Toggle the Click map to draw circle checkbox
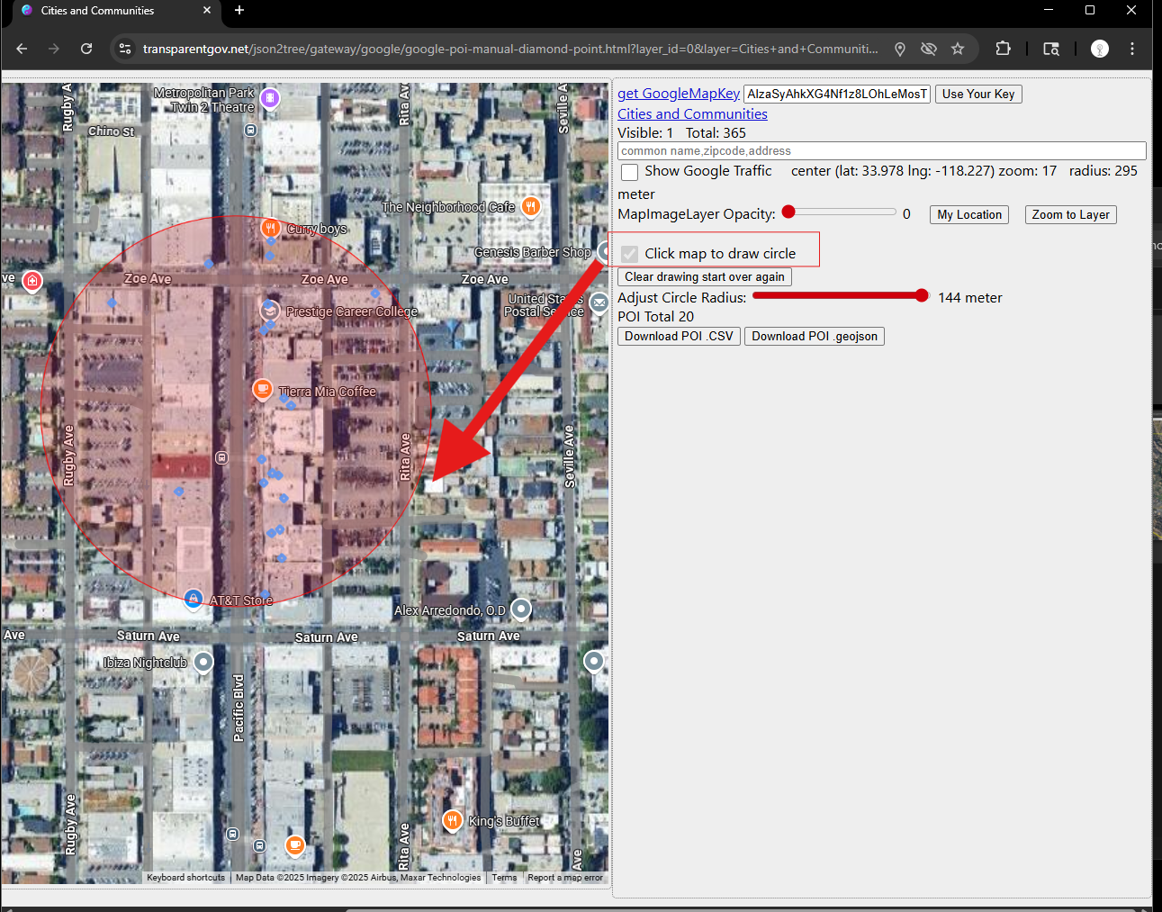Image resolution: width=1162 pixels, height=912 pixels. click(630, 254)
